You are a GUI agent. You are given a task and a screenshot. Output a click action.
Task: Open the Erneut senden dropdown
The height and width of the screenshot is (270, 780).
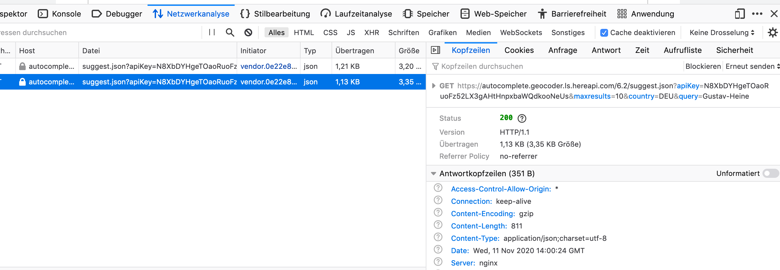pos(752,67)
